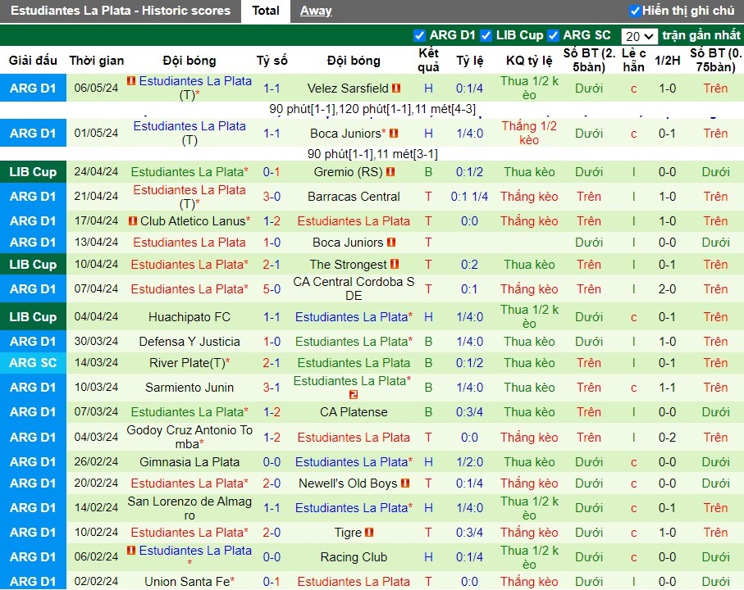Image resolution: width=744 pixels, height=590 pixels.
Task: Open Defensa Y Justicia team link
Action: pos(189,341)
